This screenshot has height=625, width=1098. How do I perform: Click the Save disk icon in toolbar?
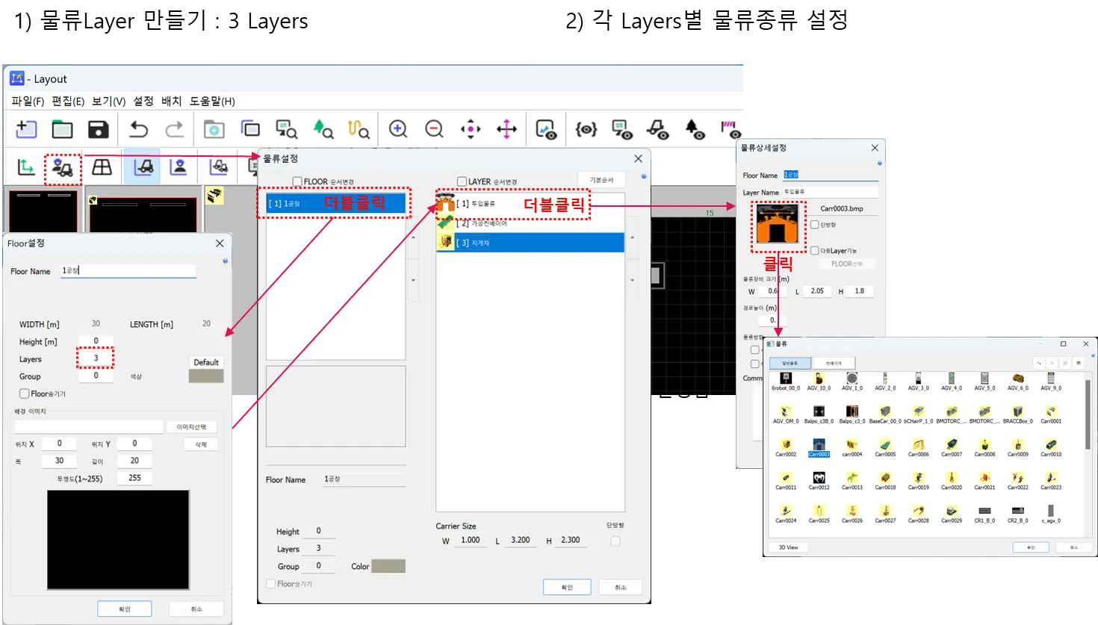pos(98,129)
